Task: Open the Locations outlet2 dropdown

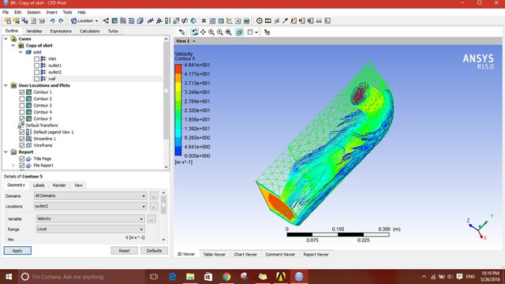Action: pyautogui.click(x=91, y=206)
